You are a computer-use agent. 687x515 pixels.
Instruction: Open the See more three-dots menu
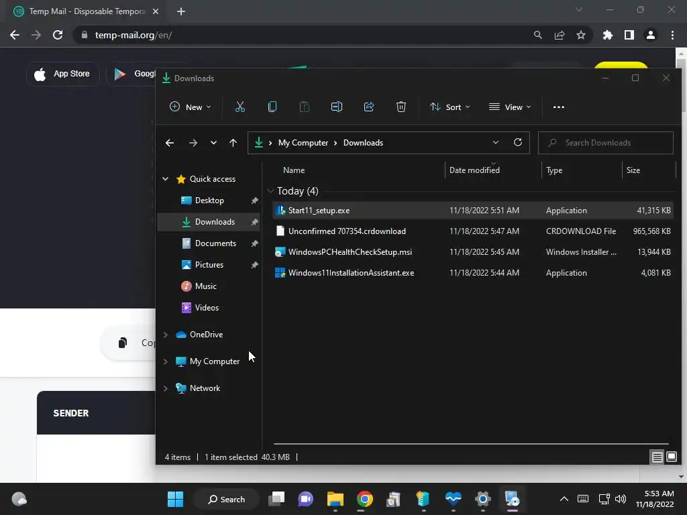pos(559,107)
